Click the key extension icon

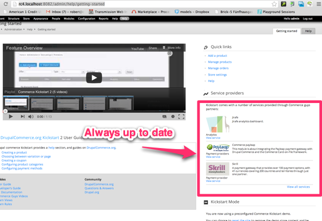tap(283, 4)
